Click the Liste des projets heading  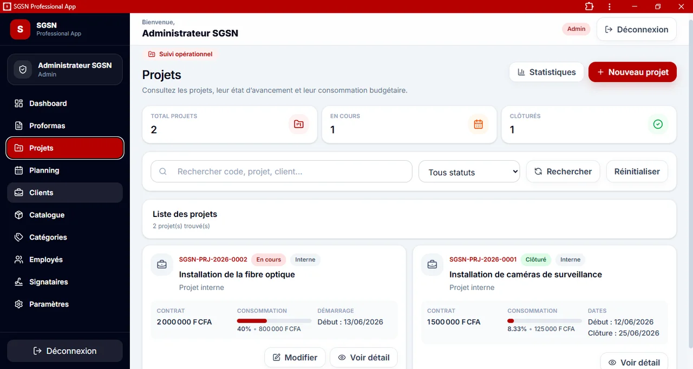(185, 214)
